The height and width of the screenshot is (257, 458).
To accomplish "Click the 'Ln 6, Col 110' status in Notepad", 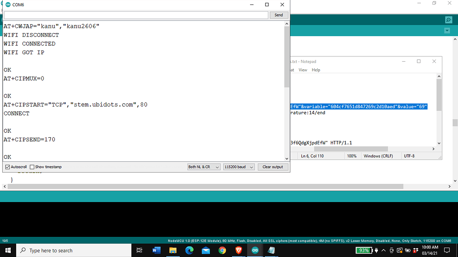I will [x=312, y=156].
